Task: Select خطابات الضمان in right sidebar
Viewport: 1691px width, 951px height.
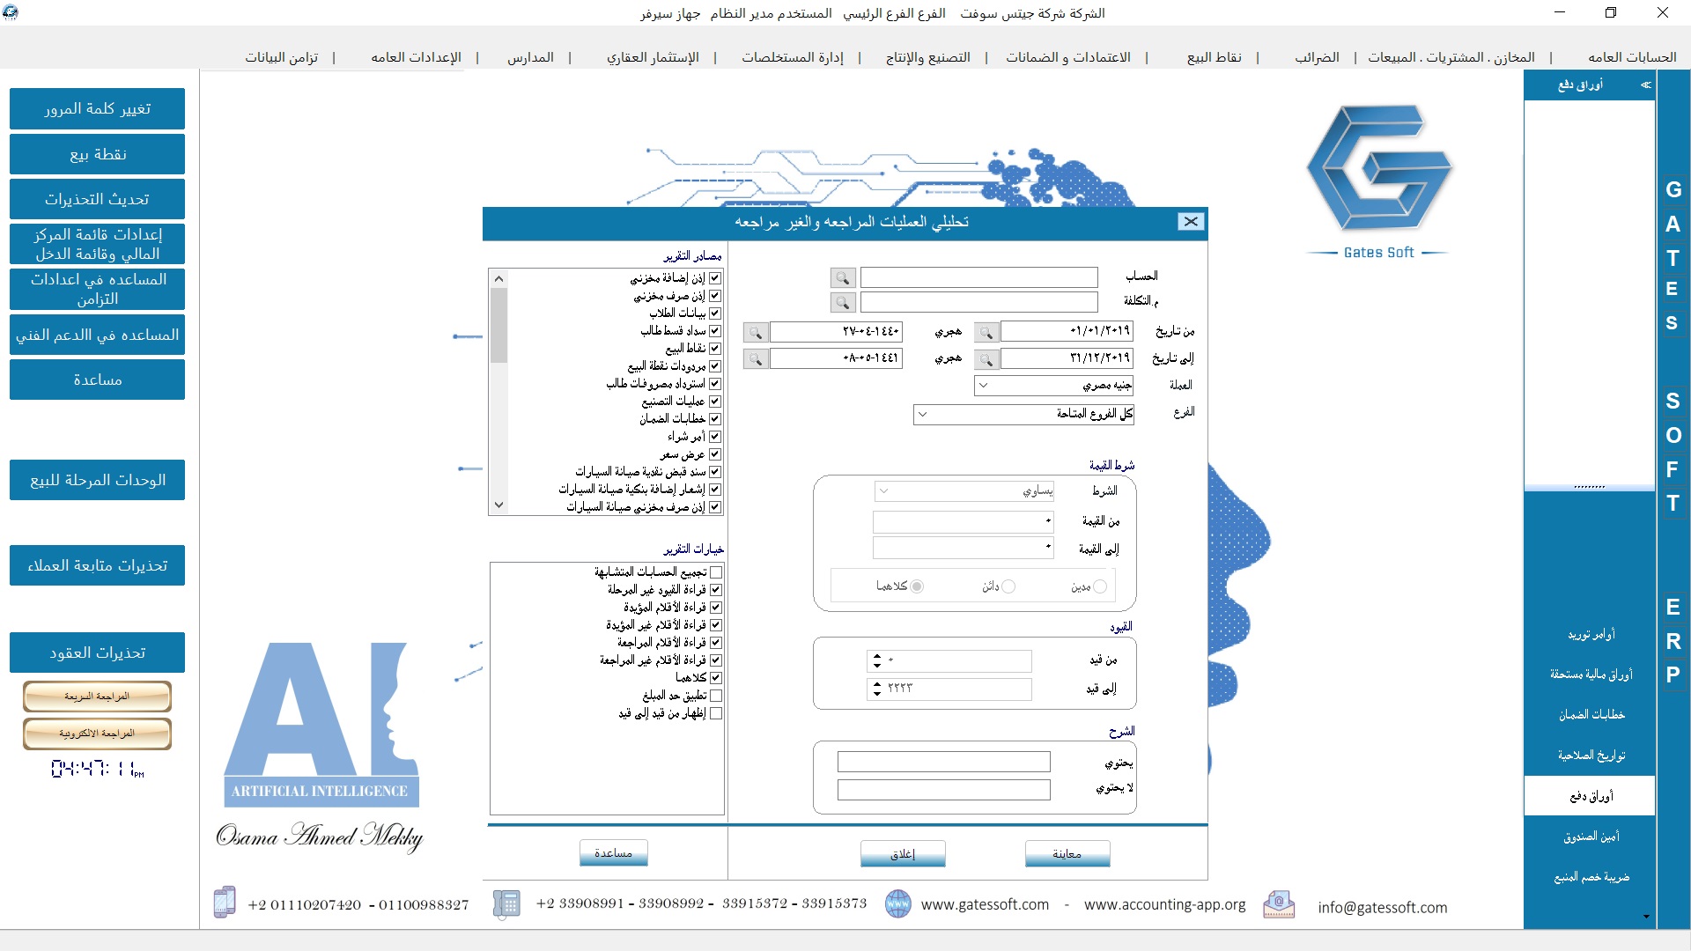Action: 1591,715
